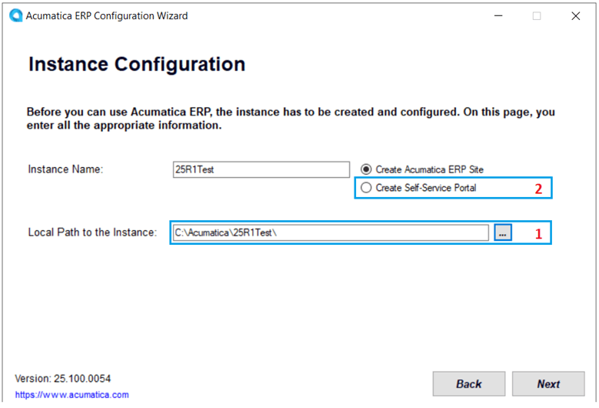Image resolution: width=599 pixels, height=408 pixels.
Task: Select Create Acumatica ERP Site option
Action: click(x=366, y=169)
